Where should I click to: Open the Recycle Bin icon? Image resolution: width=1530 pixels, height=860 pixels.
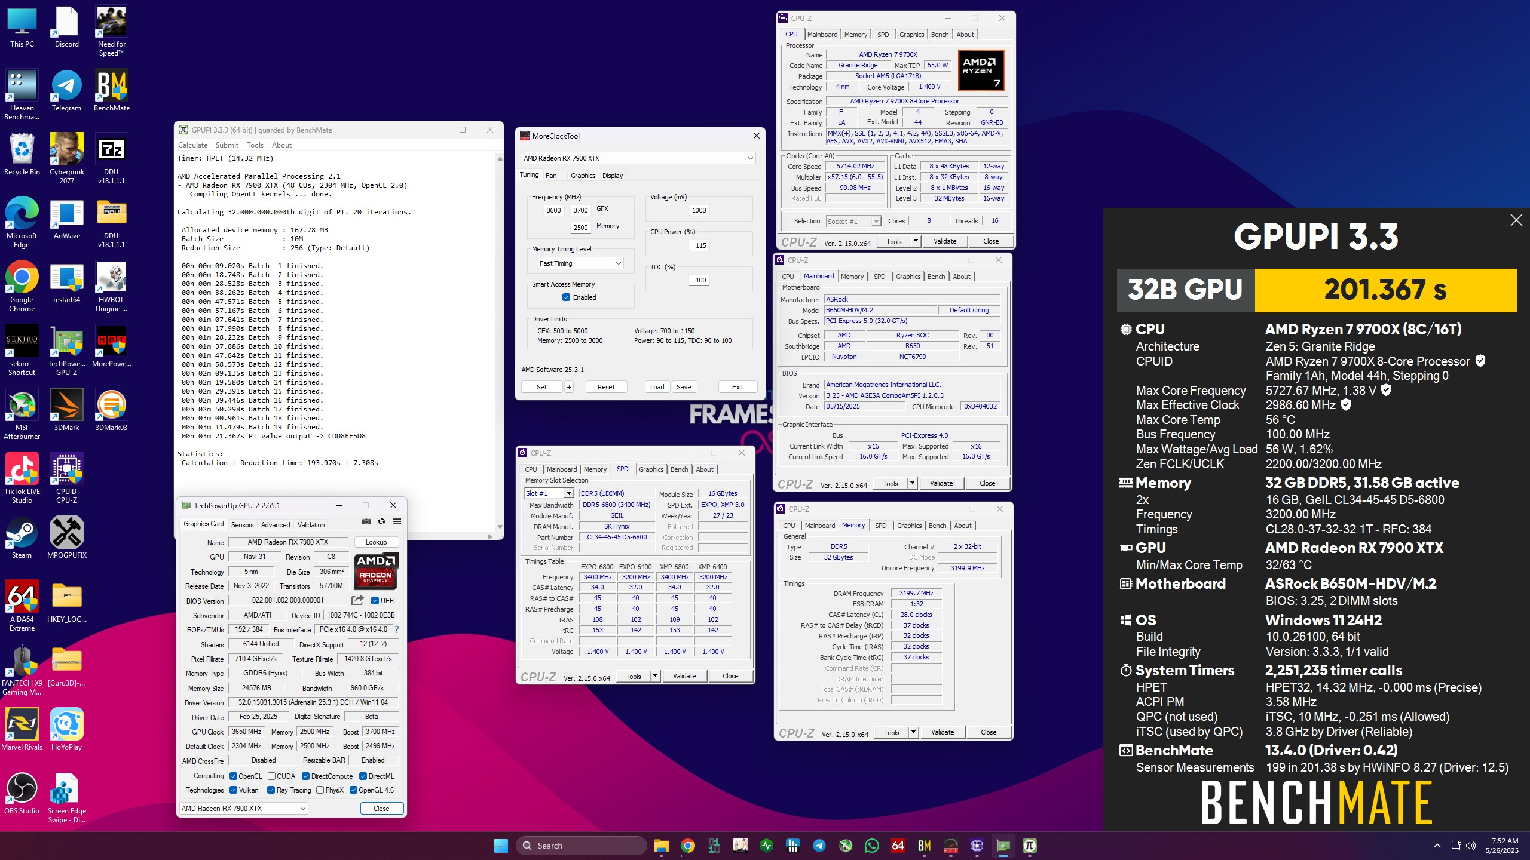click(22, 155)
